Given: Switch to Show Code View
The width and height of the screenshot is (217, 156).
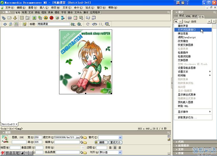Looking at the screenshot, I should 5,24.
